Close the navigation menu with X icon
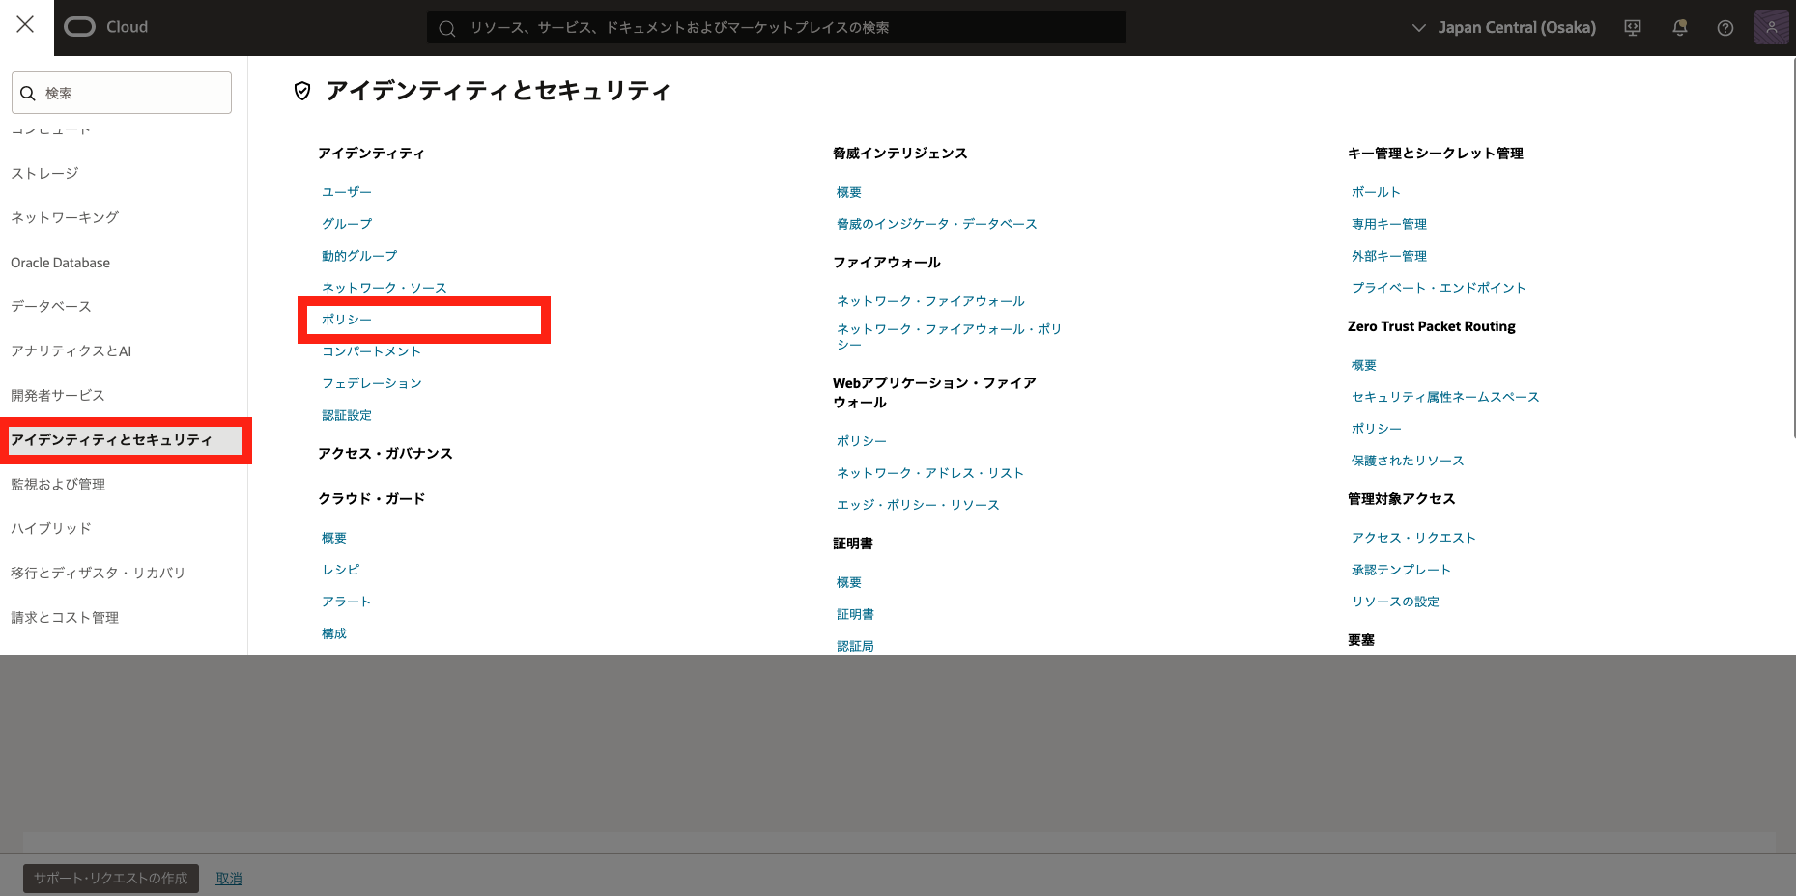1796x896 pixels. (25, 25)
